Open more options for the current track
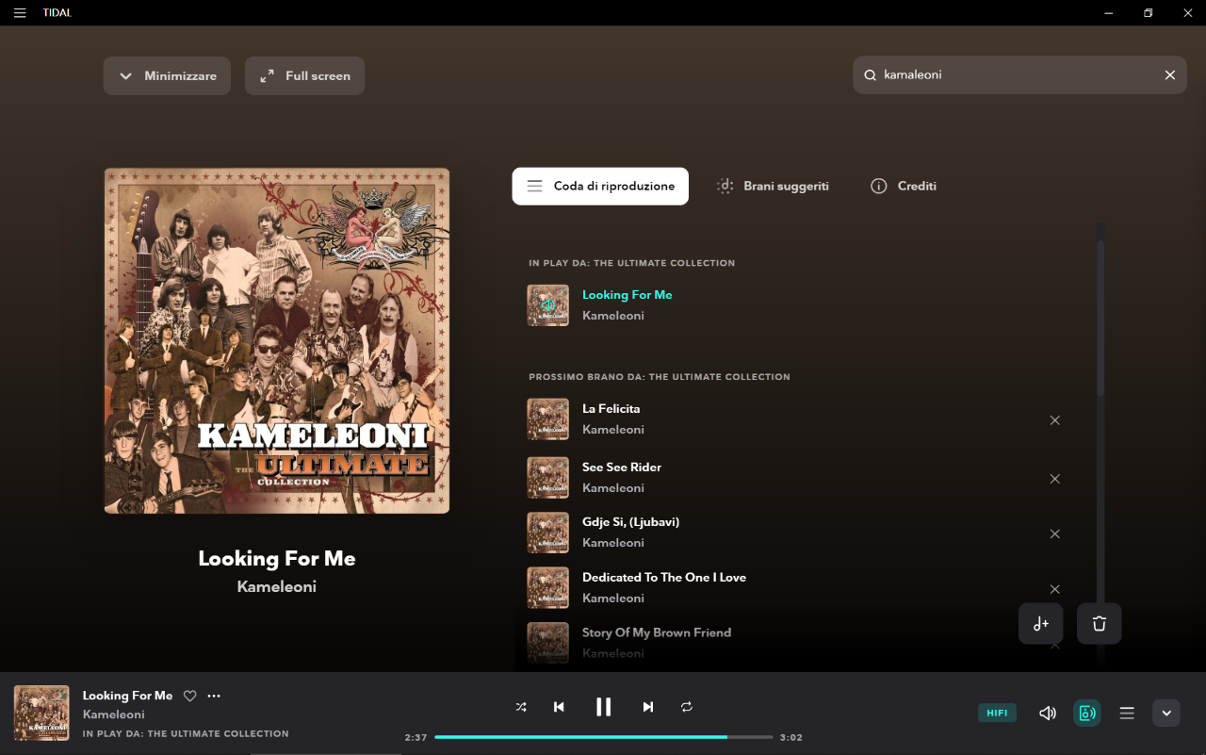 (x=214, y=697)
